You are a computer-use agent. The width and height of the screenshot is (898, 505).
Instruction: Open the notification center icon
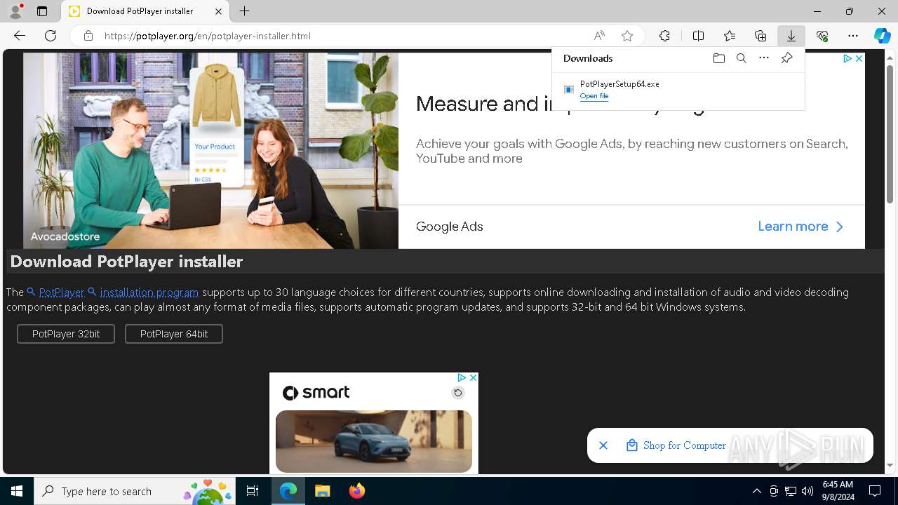point(875,491)
